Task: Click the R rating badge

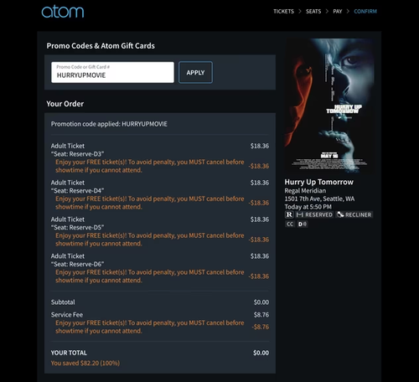Action: click(289, 214)
